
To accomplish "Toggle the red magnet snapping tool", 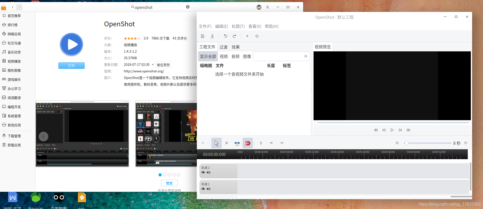I will point(248,143).
